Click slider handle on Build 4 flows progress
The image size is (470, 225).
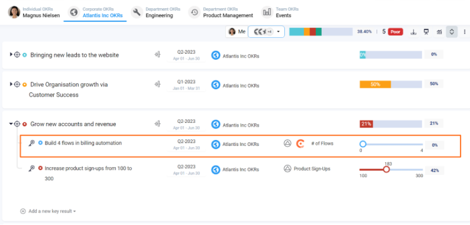(x=363, y=144)
